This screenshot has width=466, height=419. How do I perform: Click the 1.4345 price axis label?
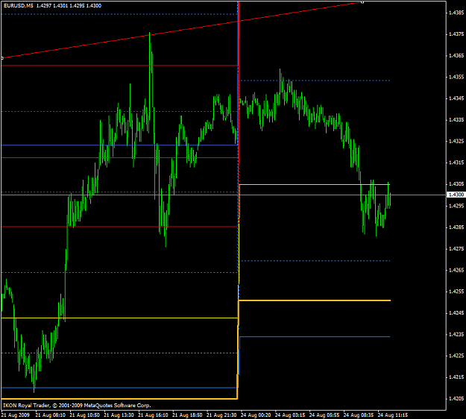(x=456, y=98)
